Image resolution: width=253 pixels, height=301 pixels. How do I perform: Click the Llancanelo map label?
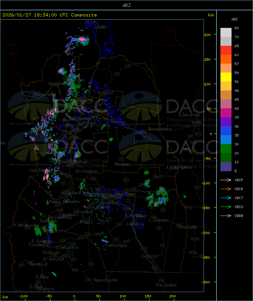[67, 247]
